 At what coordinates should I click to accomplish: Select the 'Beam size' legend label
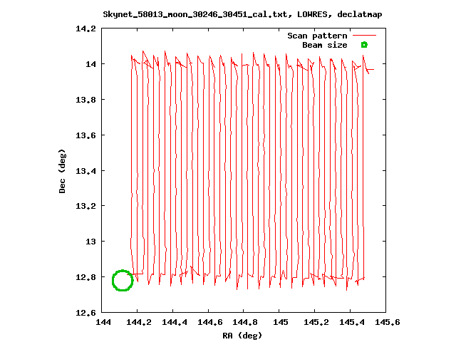[x=325, y=45]
